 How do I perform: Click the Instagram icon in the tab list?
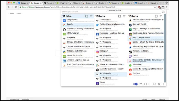pyautogui.click(x=97, y=52)
